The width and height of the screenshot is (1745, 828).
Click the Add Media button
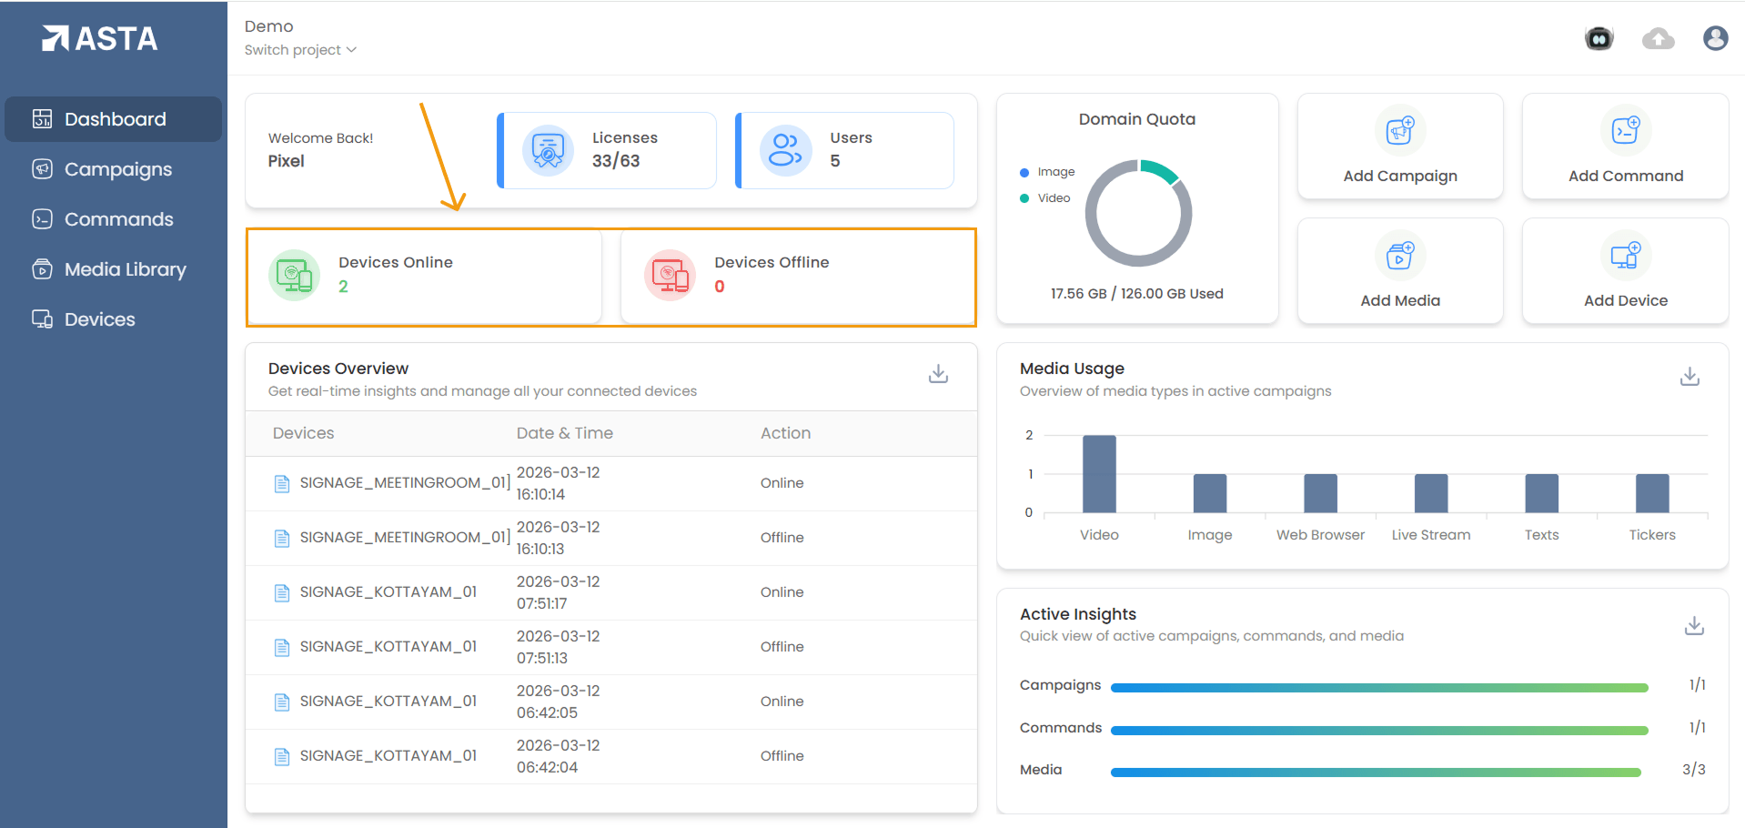[1399, 271]
